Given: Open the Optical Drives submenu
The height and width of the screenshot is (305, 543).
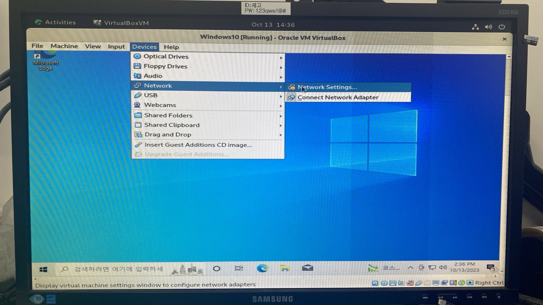Looking at the screenshot, I should (208, 56).
